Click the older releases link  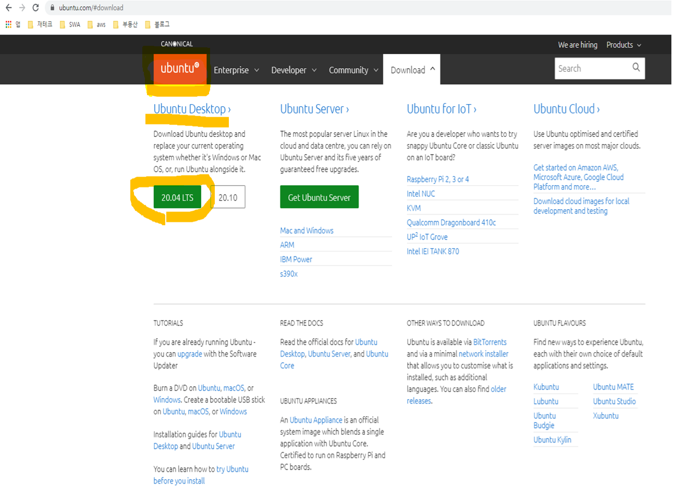click(x=457, y=395)
